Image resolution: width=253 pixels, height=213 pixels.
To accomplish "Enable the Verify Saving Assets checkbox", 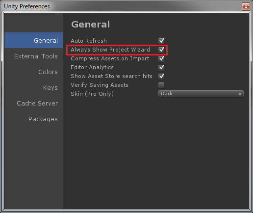I will [161, 85].
